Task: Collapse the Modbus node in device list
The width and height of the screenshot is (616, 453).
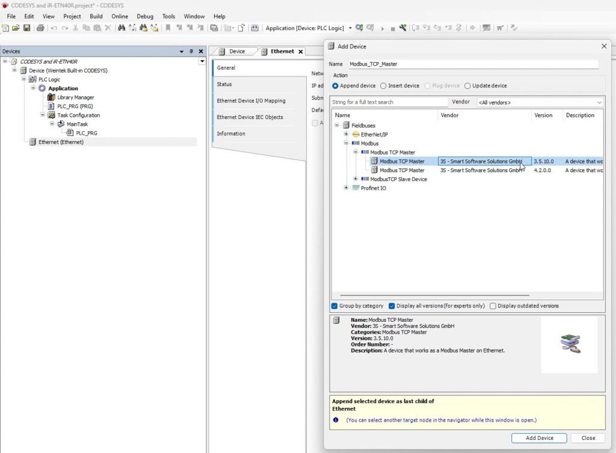Action: point(346,143)
